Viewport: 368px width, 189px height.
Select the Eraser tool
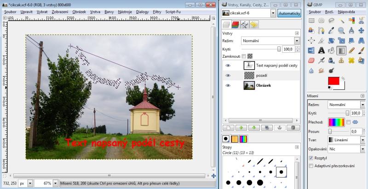click(x=311, y=61)
